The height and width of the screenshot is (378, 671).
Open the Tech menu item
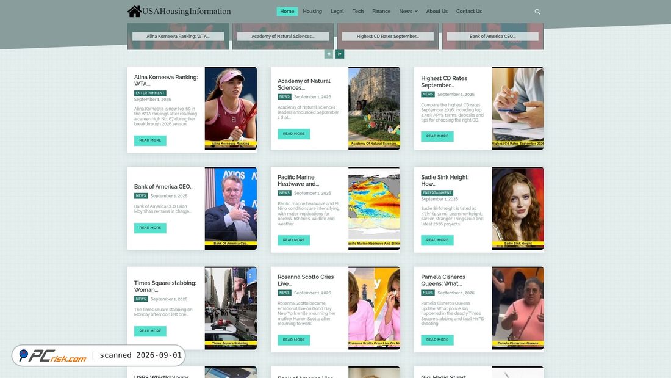[358, 12]
